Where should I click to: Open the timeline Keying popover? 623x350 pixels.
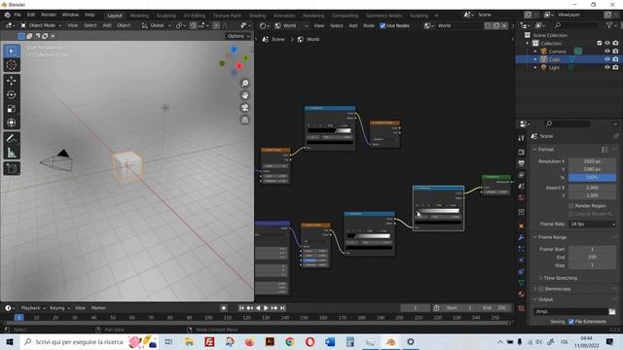59,308
